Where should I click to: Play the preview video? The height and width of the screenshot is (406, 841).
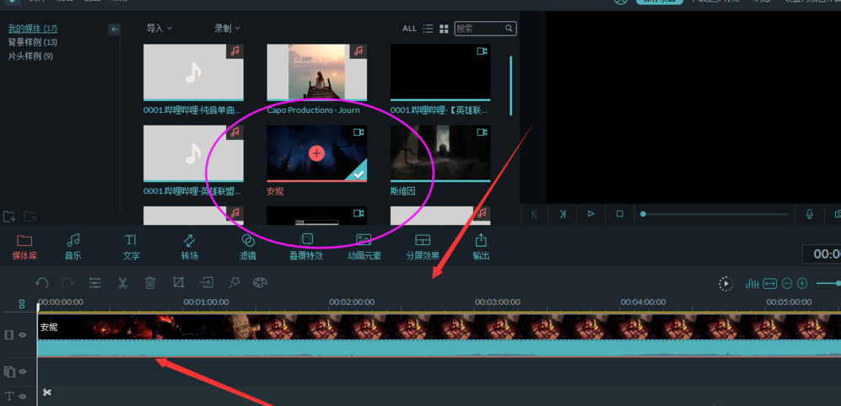[590, 214]
